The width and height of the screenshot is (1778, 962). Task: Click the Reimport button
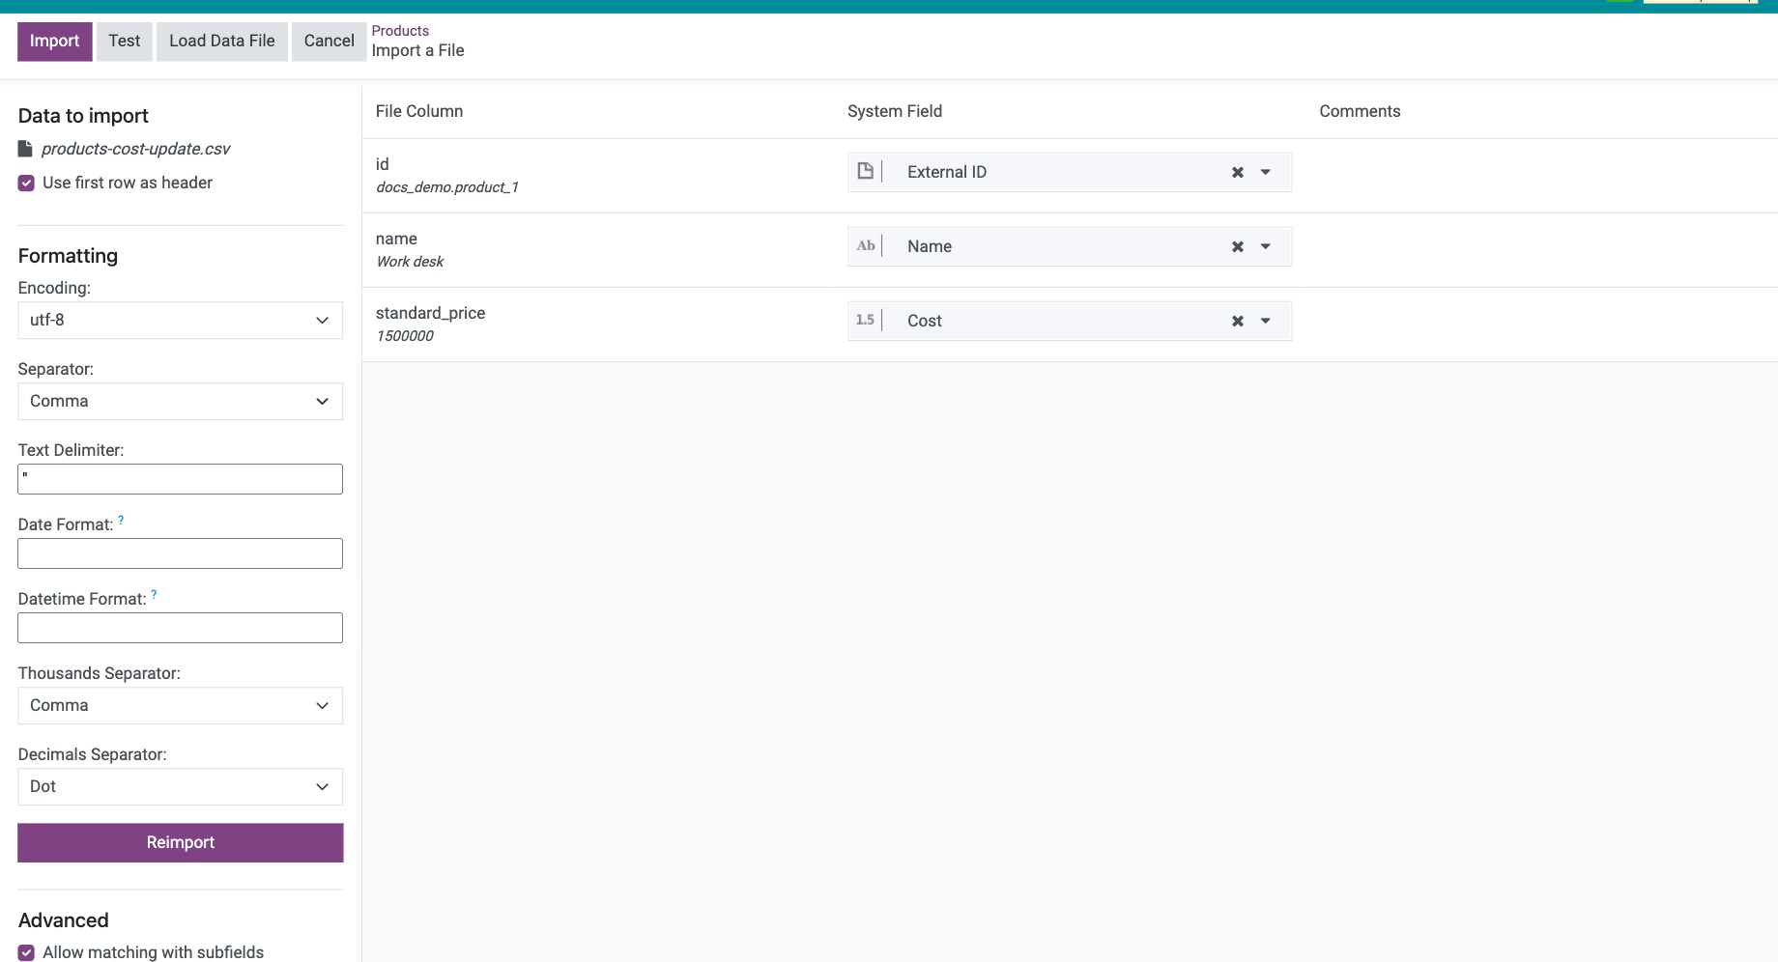[x=181, y=842]
